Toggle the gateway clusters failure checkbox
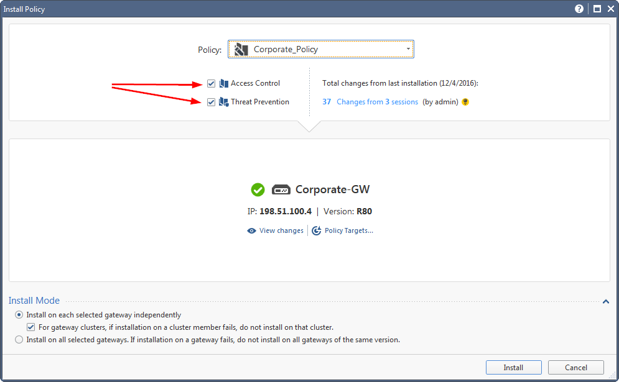 (x=30, y=327)
